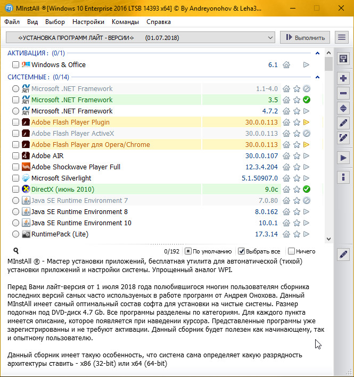
Task: Open the Команды menu
Action: coord(125,22)
